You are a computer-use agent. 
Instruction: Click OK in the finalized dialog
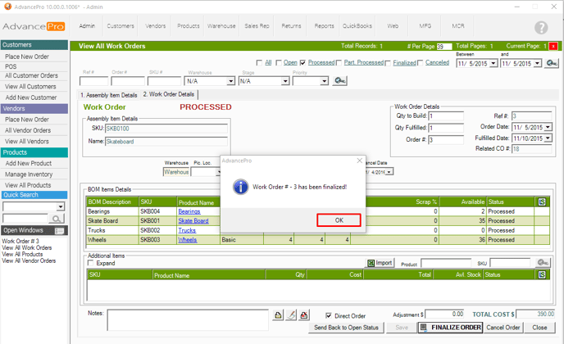[340, 220]
